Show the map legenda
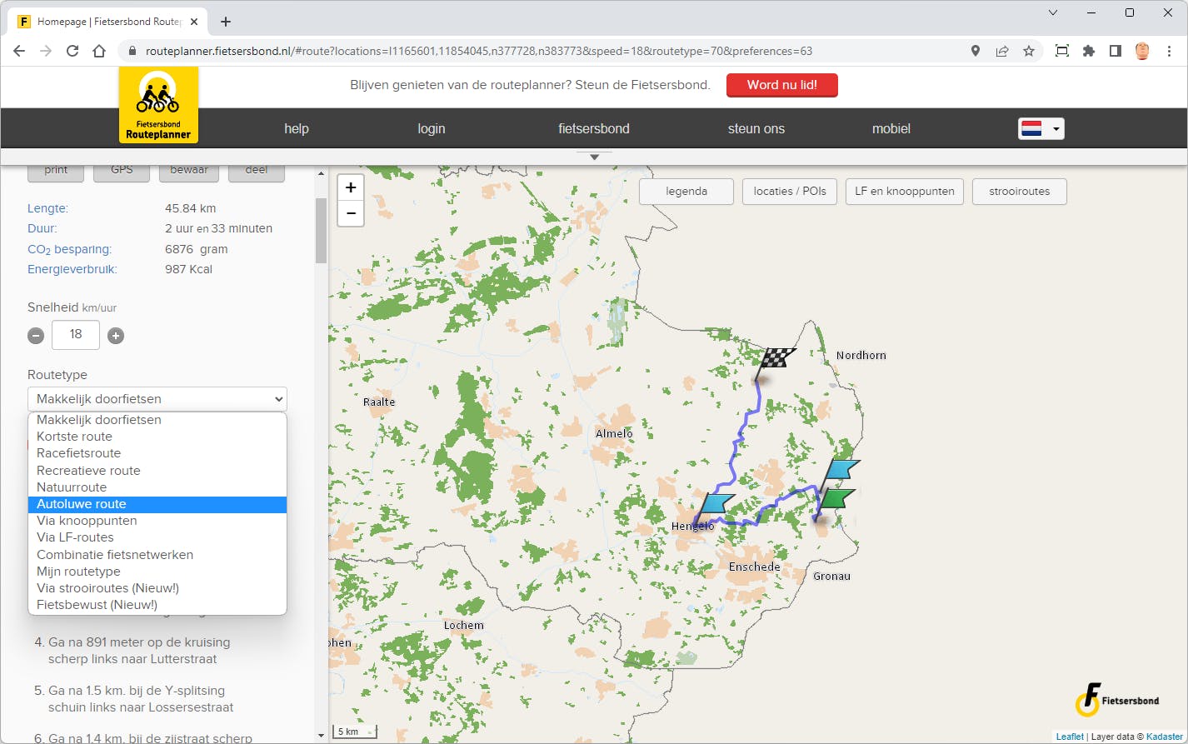This screenshot has height=744, width=1188. tap(686, 191)
